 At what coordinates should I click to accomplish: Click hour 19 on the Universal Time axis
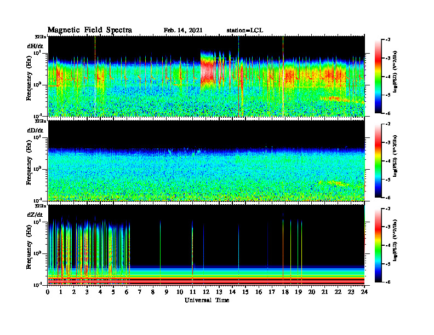(298, 292)
